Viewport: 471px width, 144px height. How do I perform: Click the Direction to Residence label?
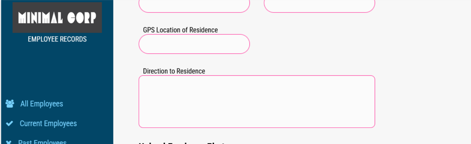[x=174, y=71]
